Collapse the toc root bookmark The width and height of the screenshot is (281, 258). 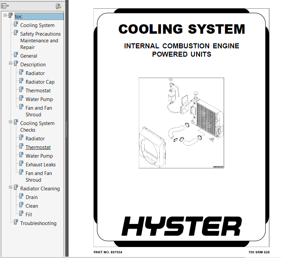pos(5,15)
